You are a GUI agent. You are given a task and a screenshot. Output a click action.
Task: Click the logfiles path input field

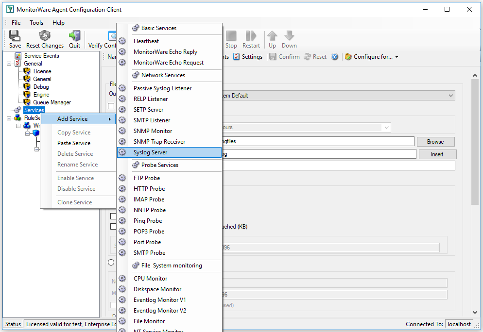pos(318,142)
